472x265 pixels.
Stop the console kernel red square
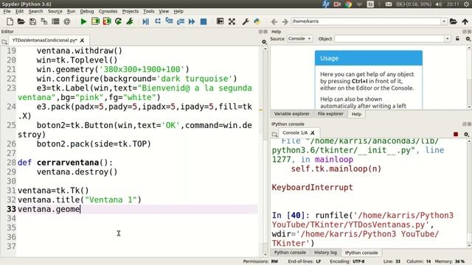pyautogui.click(x=456, y=134)
